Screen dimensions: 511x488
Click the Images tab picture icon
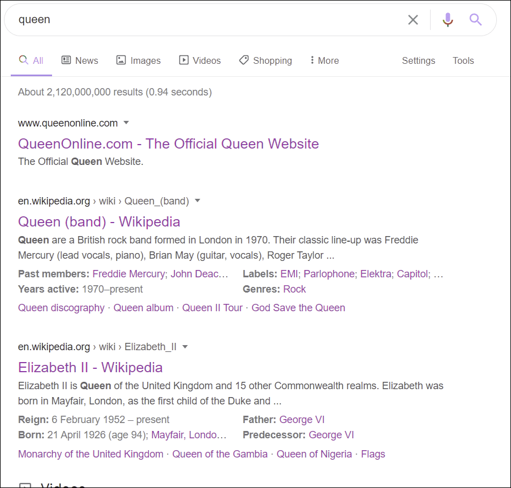(x=121, y=60)
